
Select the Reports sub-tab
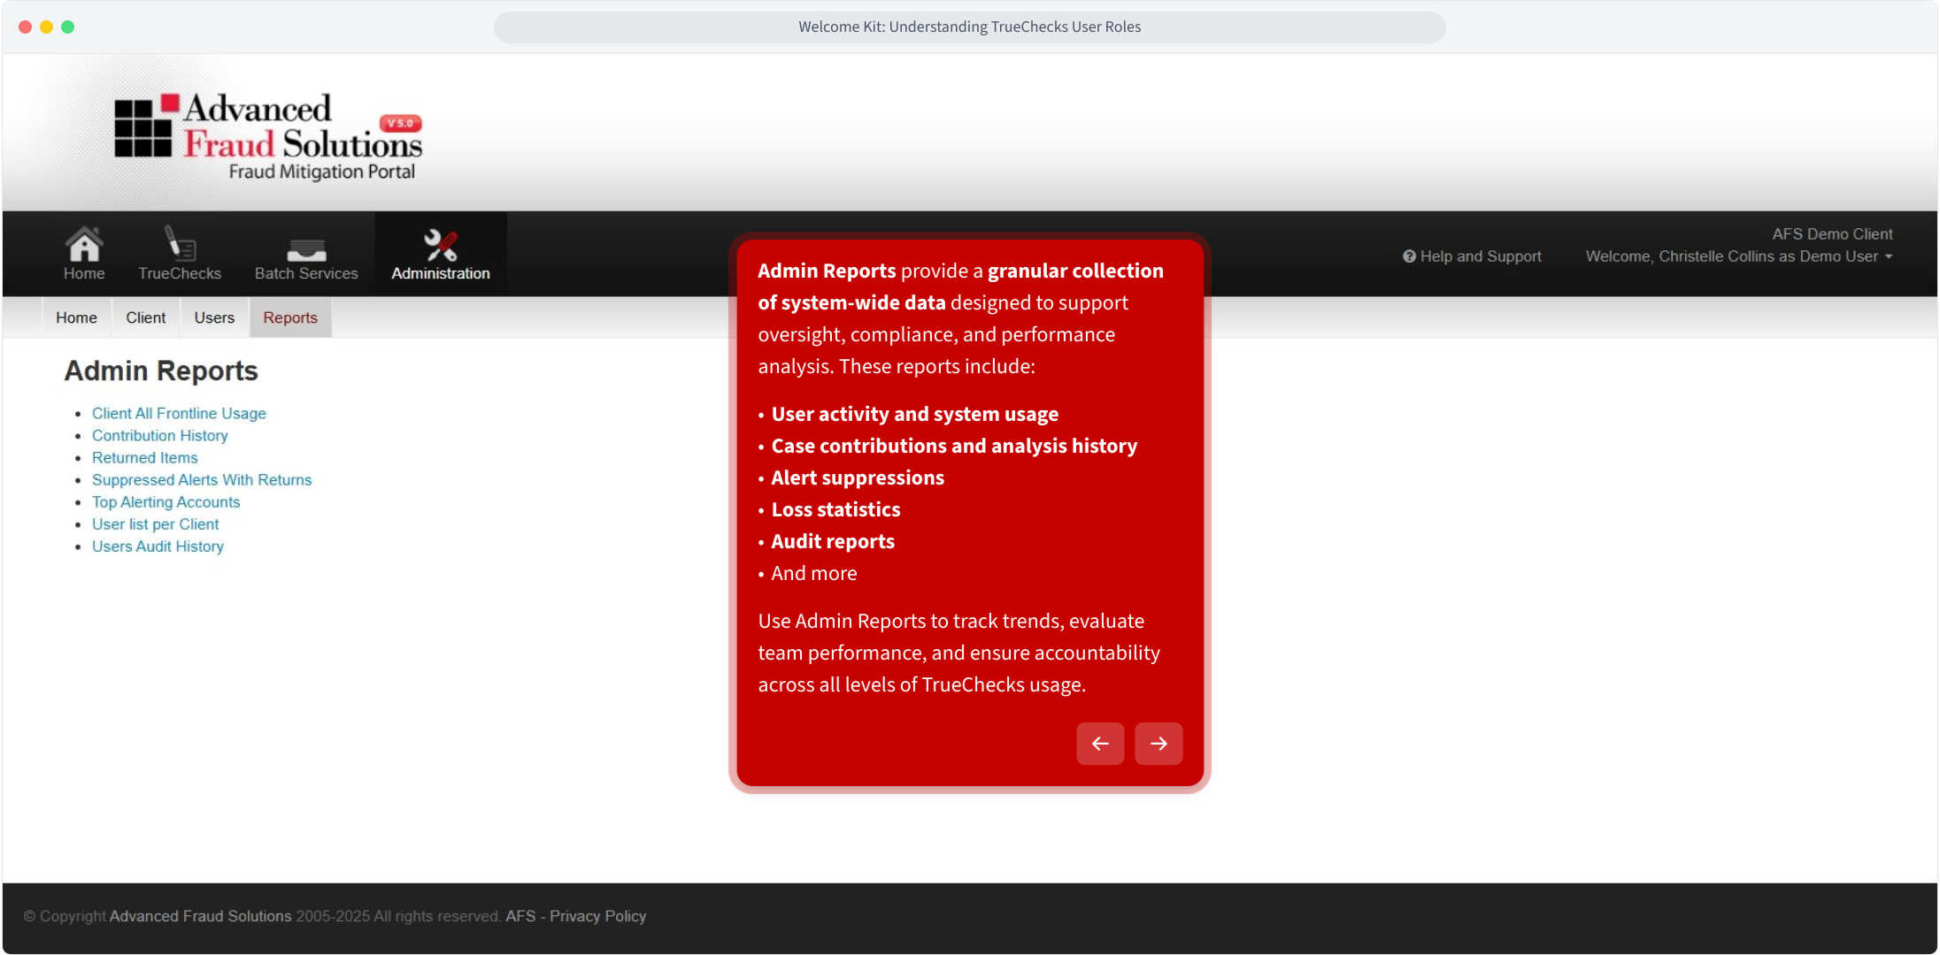coord(290,317)
